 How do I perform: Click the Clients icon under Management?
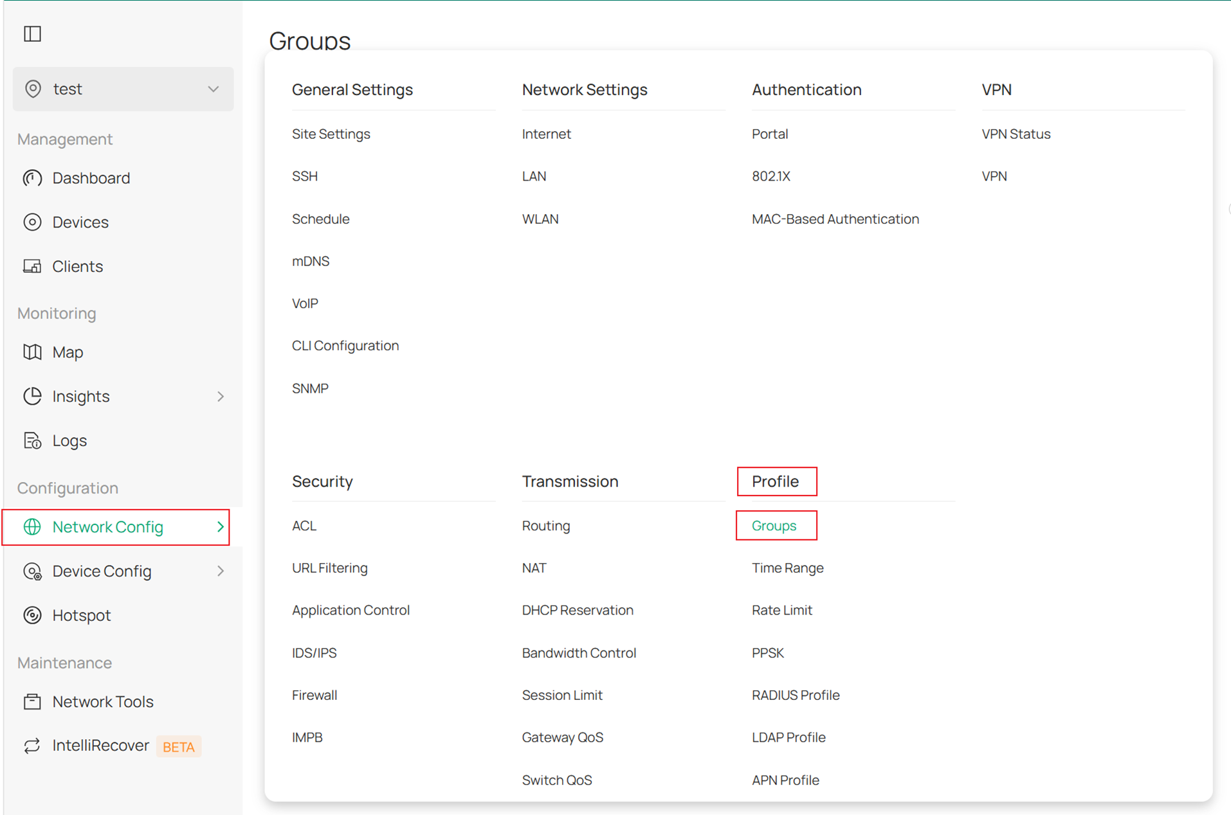(x=33, y=265)
